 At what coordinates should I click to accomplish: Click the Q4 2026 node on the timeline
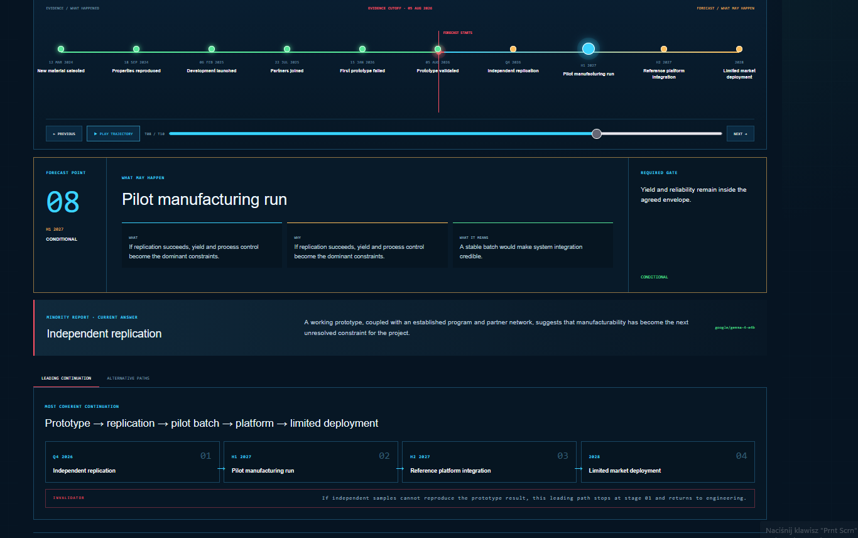click(x=513, y=49)
